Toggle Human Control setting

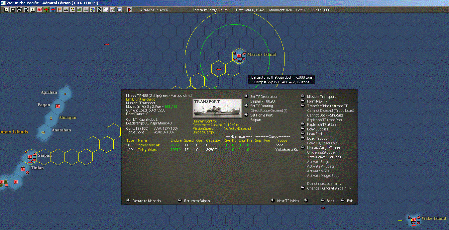point(204,121)
